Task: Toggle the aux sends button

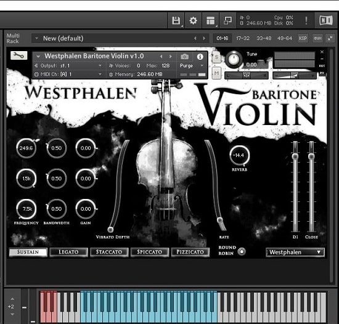Action: click(x=317, y=38)
